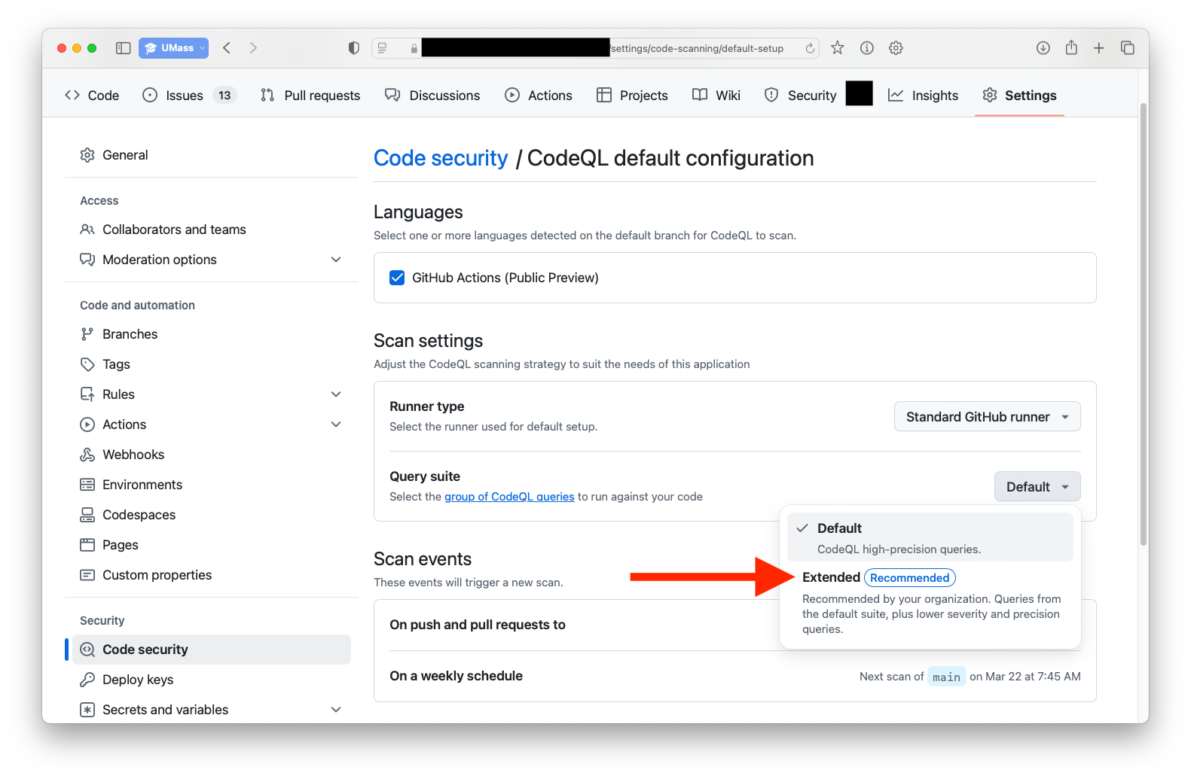This screenshot has height=779, width=1191.
Task: Choose the Extended query suite option
Action: click(930, 603)
